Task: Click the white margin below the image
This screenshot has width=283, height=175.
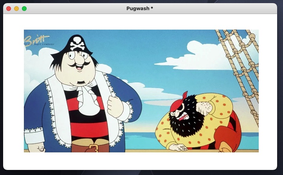Action: tap(141, 161)
